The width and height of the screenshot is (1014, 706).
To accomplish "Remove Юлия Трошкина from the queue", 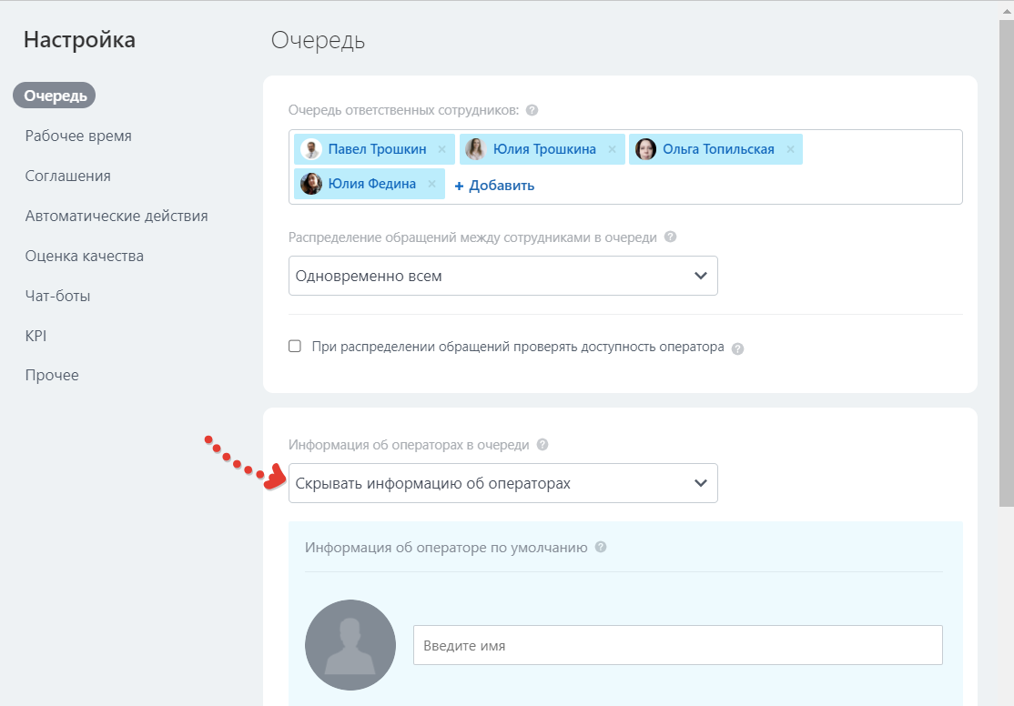I will click(x=612, y=149).
